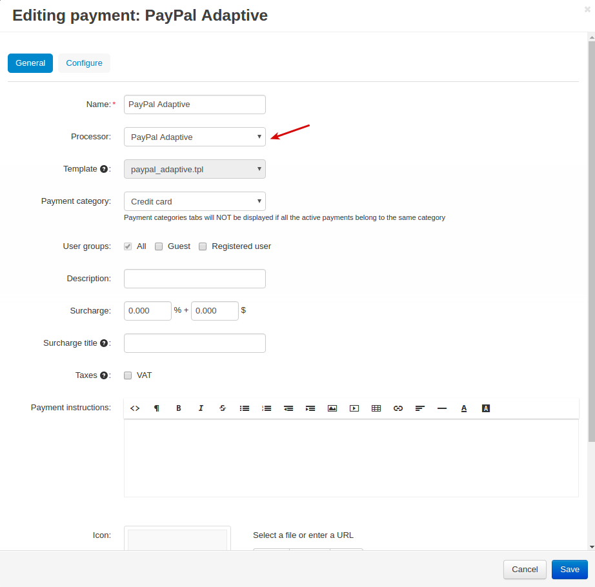Show Surcharge title help icon
Image resolution: width=595 pixels, height=587 pixels.
click(x=104, y=343)
